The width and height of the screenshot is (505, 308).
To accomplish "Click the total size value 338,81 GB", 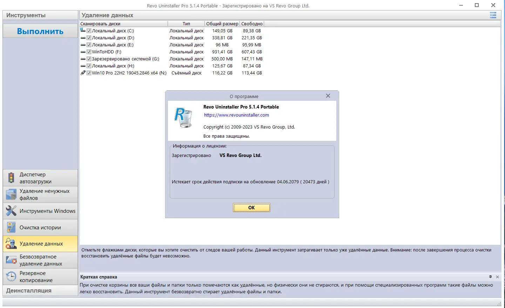I will [x=222, y=38].
